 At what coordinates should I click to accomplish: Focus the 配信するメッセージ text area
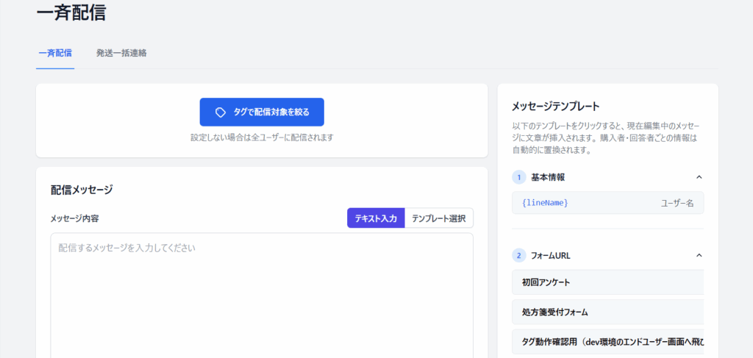tap(262, 294)
